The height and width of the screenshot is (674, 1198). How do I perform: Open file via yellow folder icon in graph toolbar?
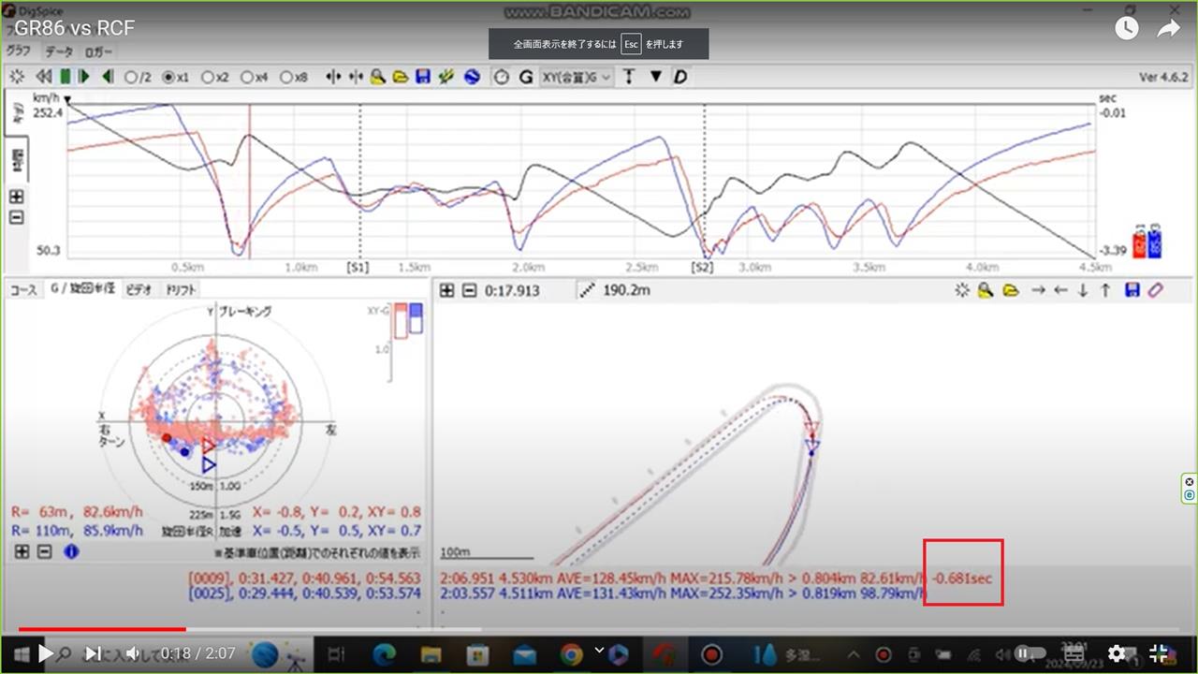coord(401,77)
